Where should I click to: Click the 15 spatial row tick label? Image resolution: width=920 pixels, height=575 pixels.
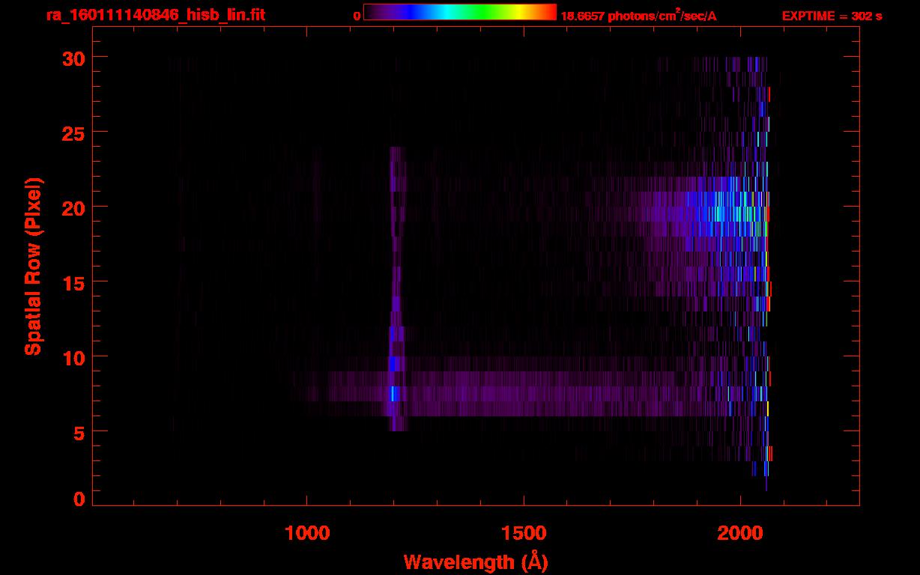pyautogui.click(x=73, y=282)
